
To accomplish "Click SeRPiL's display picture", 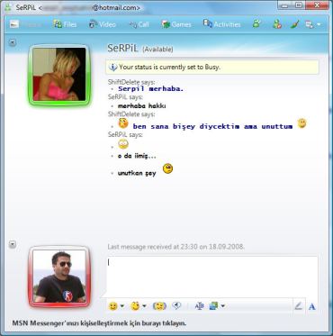I will 59,74.
